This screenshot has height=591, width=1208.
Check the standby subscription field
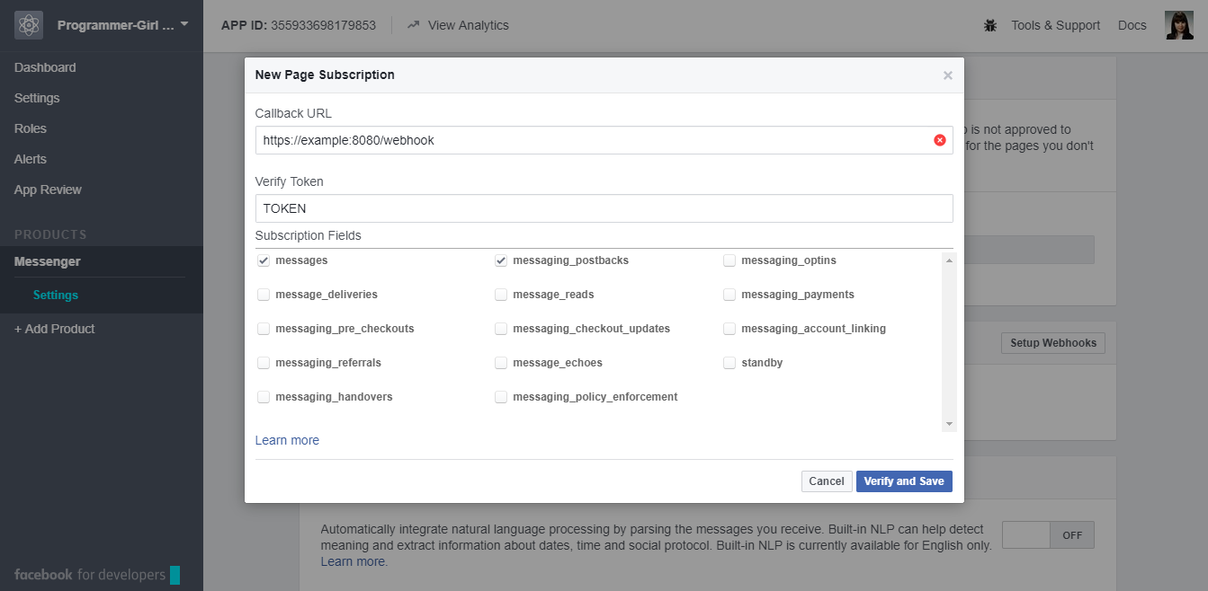[729, 363]
